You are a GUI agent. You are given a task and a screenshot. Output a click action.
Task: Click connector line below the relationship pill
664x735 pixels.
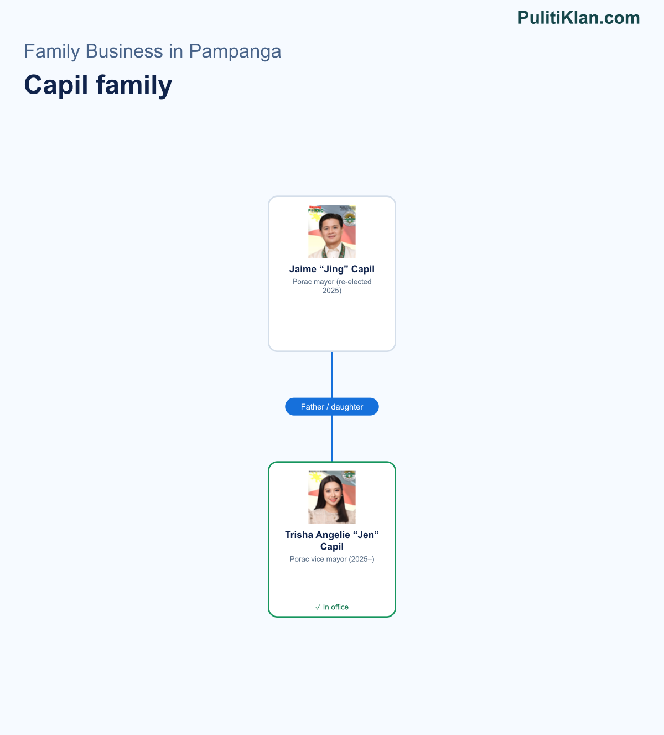pos(332,438)
